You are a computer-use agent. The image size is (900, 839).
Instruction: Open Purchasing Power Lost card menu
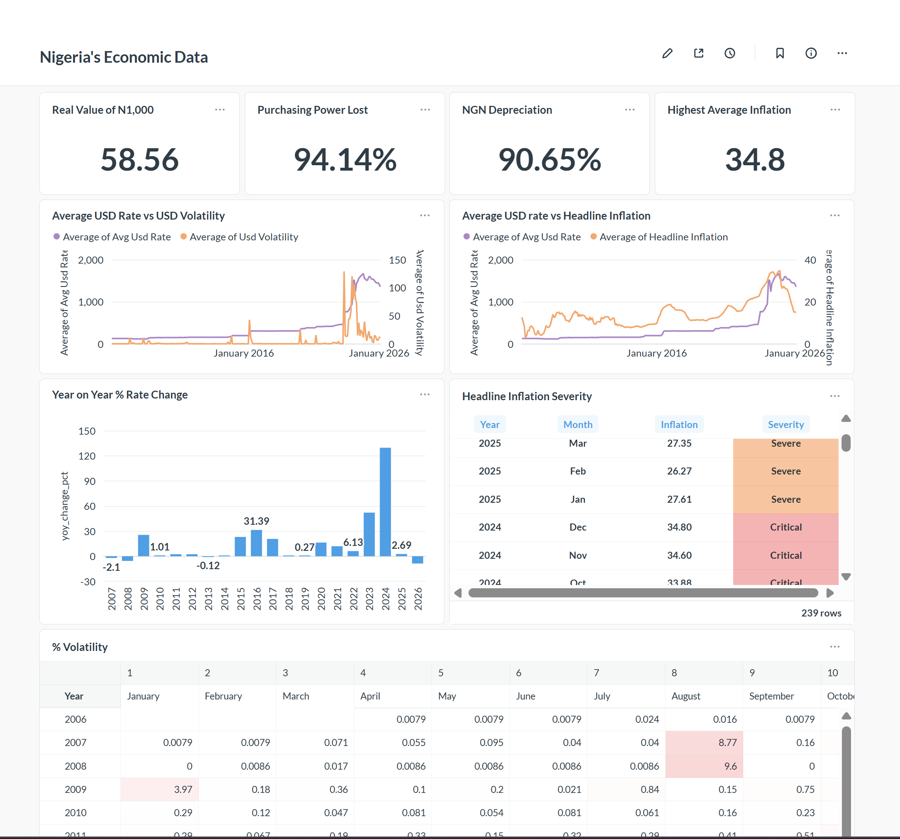click(x=424, y=110)
